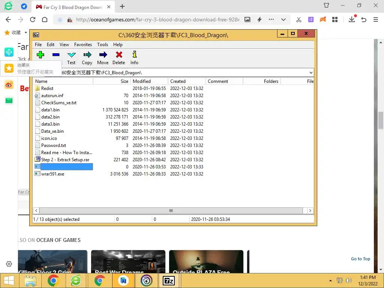Viewport: 384px width, 288px height.
Task: Expand the 7-Zip address path dropdown
Action: tap(311, 72)
